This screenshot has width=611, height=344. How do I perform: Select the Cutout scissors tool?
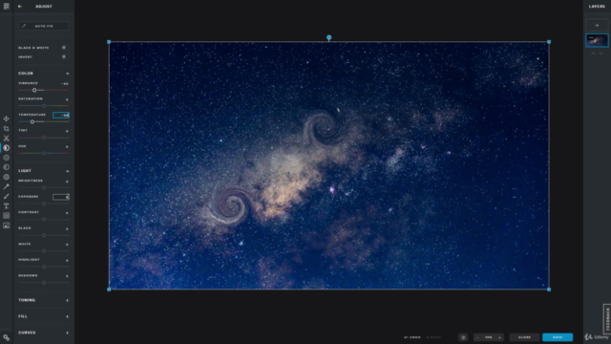point(7,138)
